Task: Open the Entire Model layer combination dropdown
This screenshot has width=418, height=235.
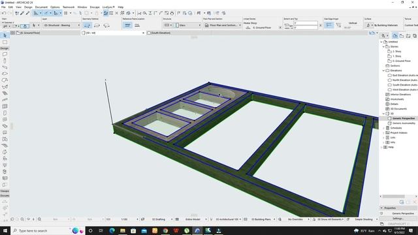Action: point(194,219)
